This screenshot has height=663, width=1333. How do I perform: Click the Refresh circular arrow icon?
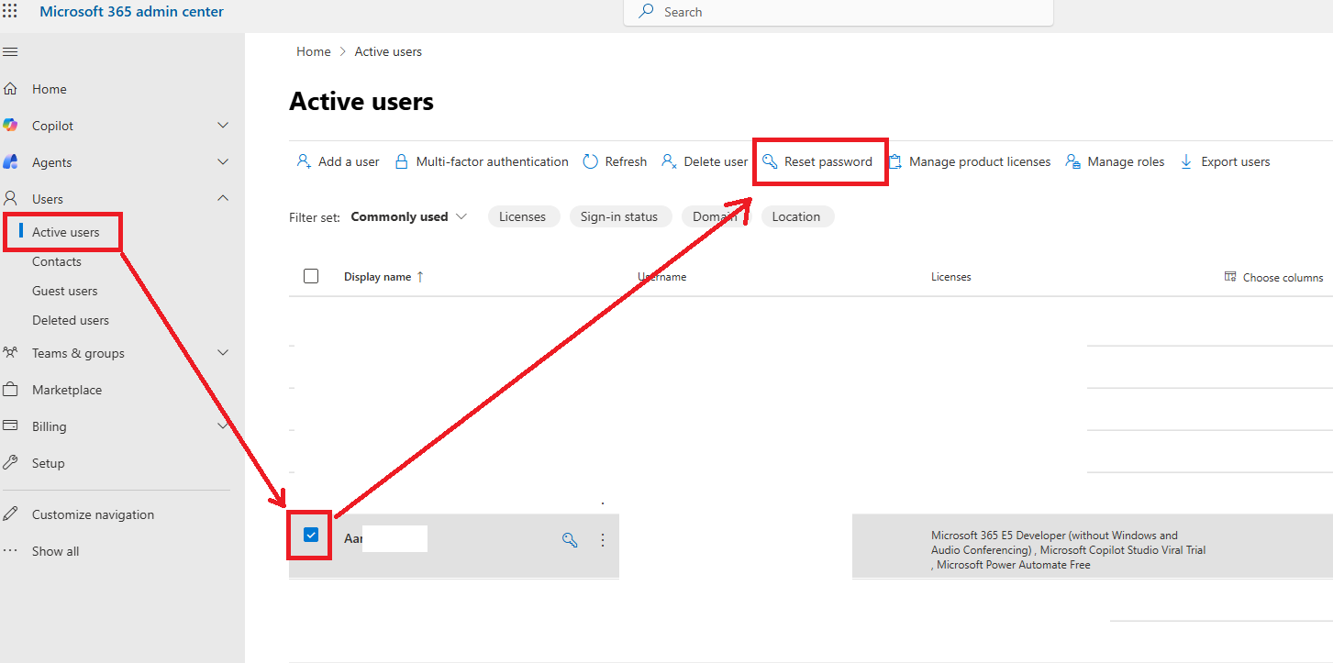pyautogui.click(x=590, y=161)
